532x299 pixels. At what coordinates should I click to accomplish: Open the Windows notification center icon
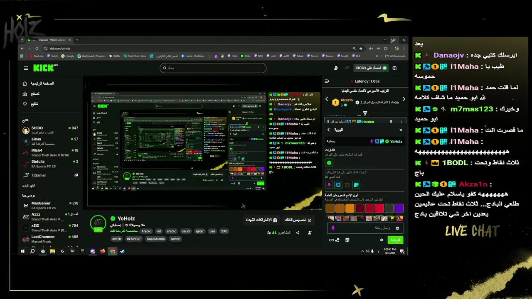click(402, 251)
